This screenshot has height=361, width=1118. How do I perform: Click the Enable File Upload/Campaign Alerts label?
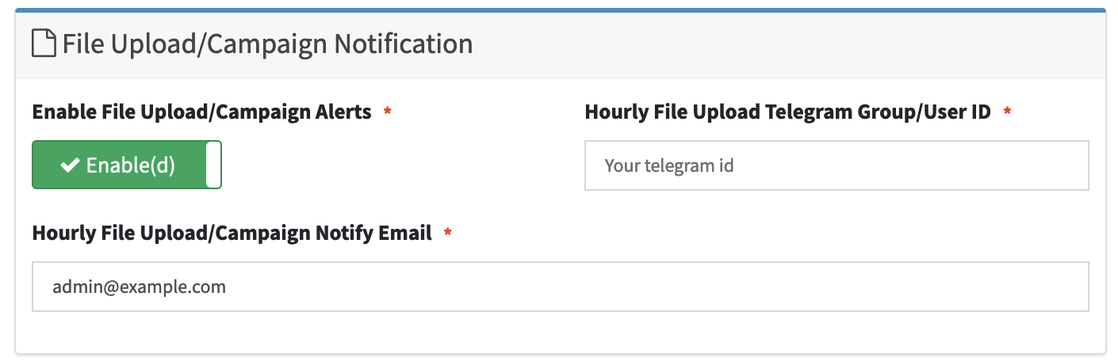pyautogui.click(x=202, y=112)
